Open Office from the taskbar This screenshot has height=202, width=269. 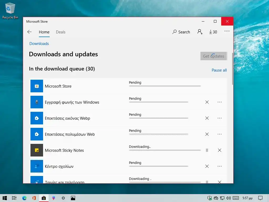(34, 198)
